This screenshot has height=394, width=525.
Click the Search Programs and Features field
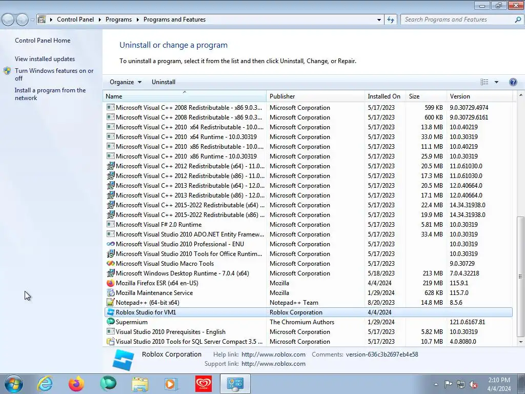point(458,20)
